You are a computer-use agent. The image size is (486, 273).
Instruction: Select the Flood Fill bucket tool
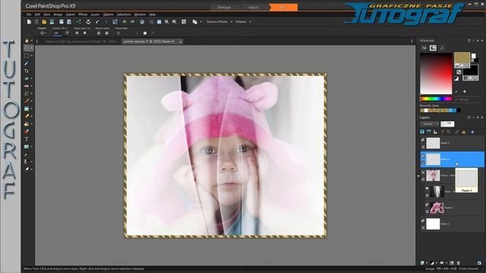point(27,124)
